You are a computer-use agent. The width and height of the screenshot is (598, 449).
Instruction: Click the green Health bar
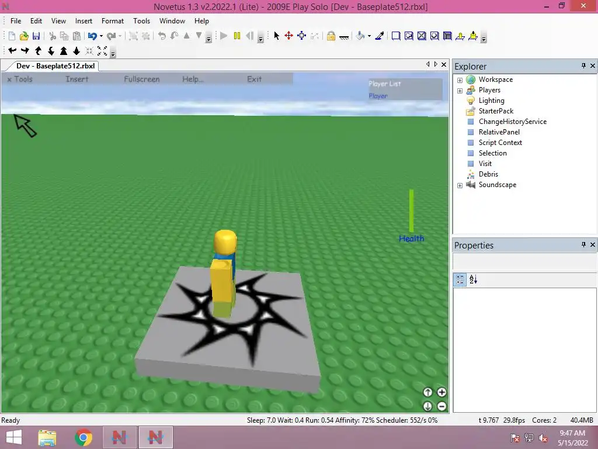(x=412, y=210)
